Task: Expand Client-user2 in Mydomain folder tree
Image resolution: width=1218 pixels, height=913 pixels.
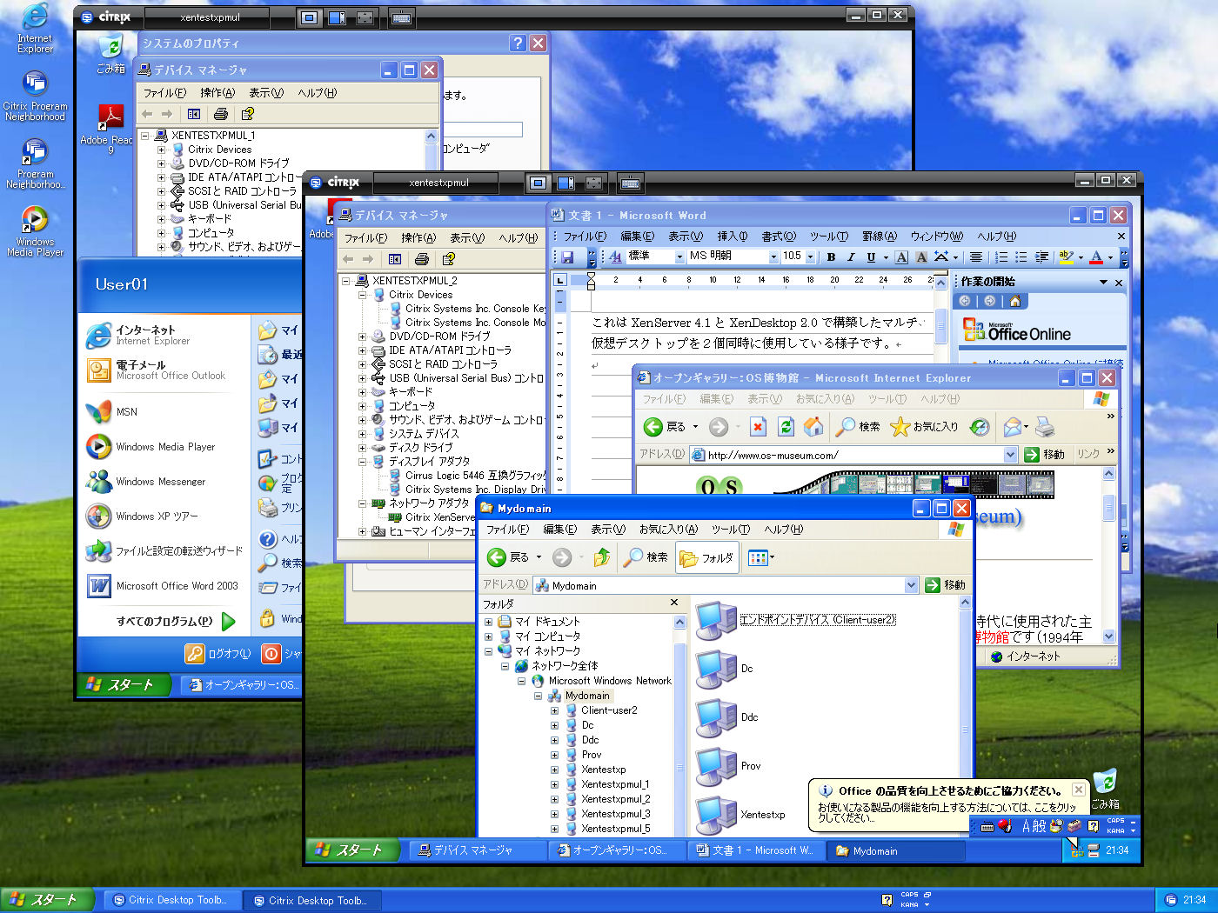Action: 554,710
